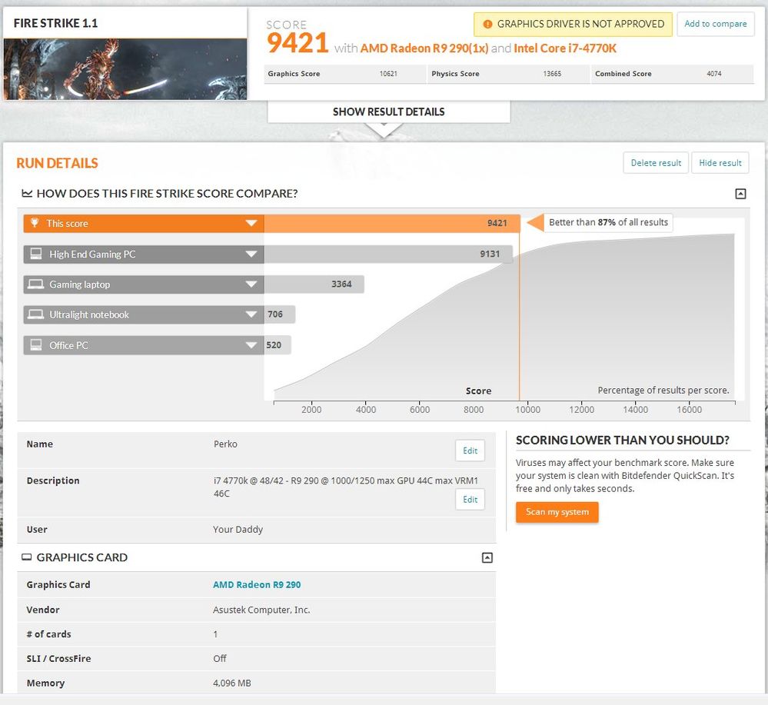Click the orange This score bar showing 9421
The image size is (768, 705).
tap(392, 224)
